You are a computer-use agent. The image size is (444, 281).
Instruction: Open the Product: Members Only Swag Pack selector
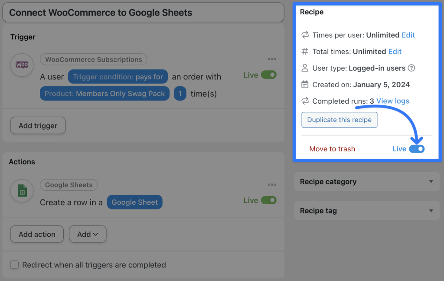(104, 93)
